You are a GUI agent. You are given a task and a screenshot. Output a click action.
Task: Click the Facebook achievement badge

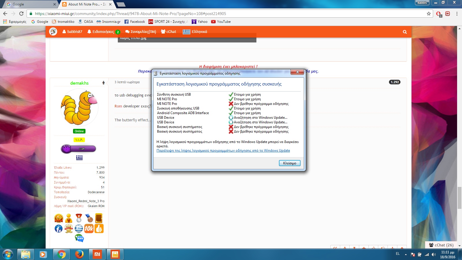[x=59, y=229]
